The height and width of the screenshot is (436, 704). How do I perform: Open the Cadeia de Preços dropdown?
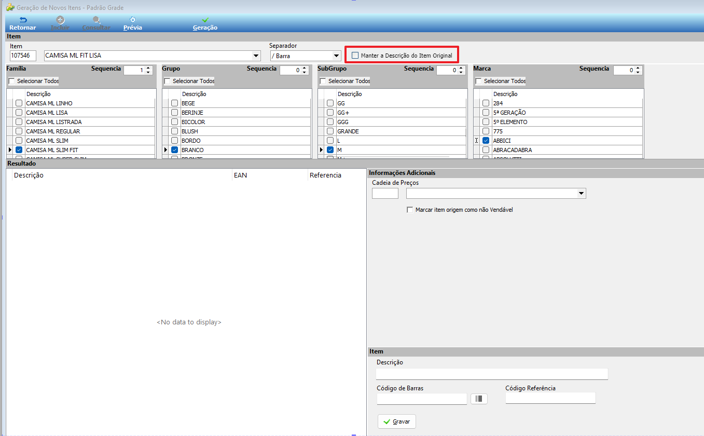click(581, 194)
